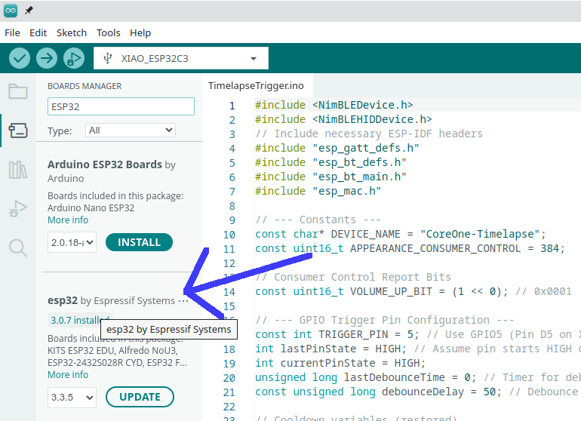Install the Arduino ESP32 Boards package
Image resolution: width=581 pixels, height=421 pixels.
tap(139, 242)
